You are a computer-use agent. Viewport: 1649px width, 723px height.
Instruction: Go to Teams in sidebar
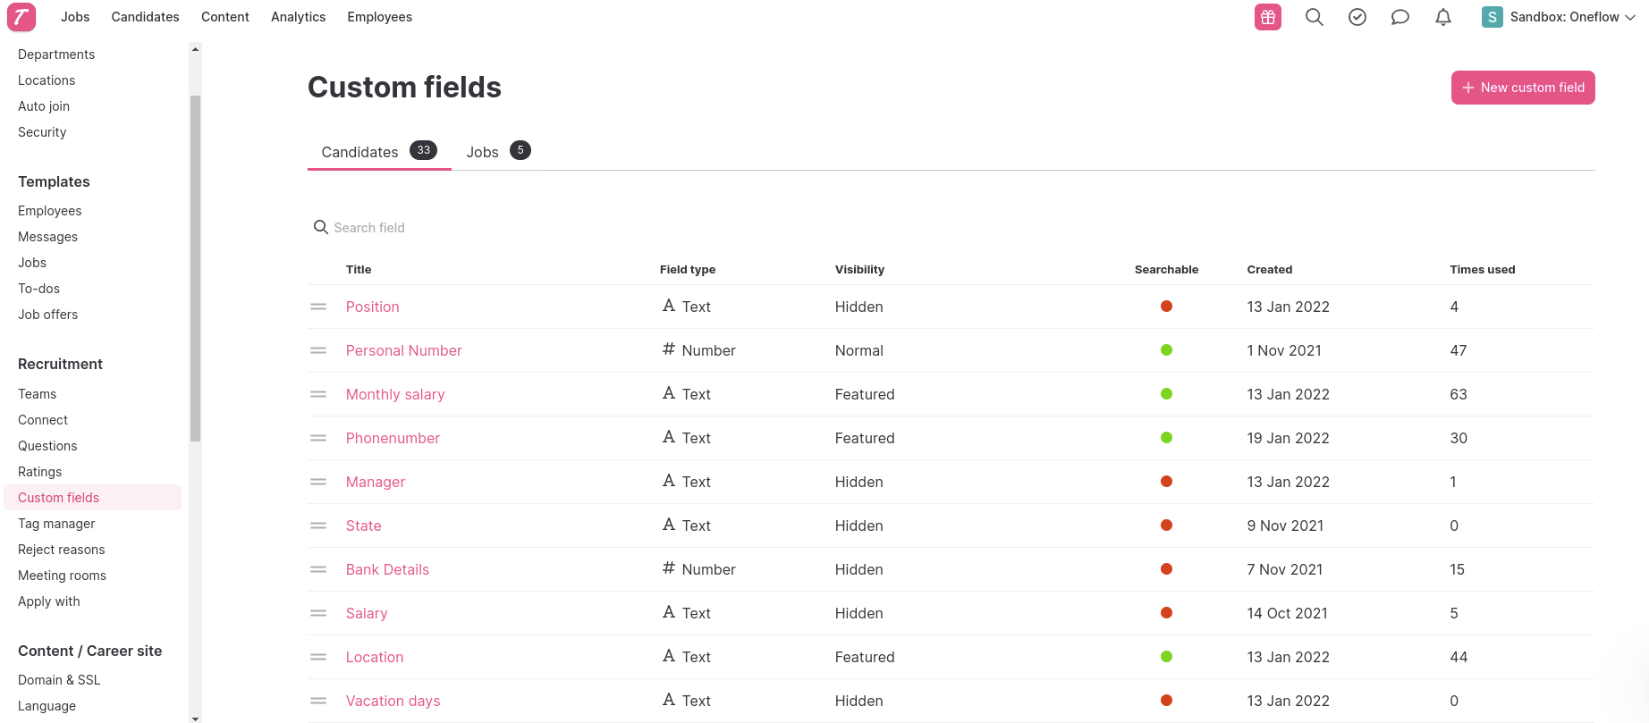click(37, 394)
